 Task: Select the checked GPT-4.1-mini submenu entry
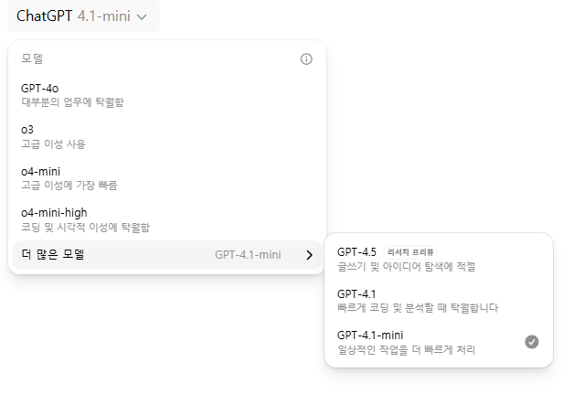pos(439,342)
